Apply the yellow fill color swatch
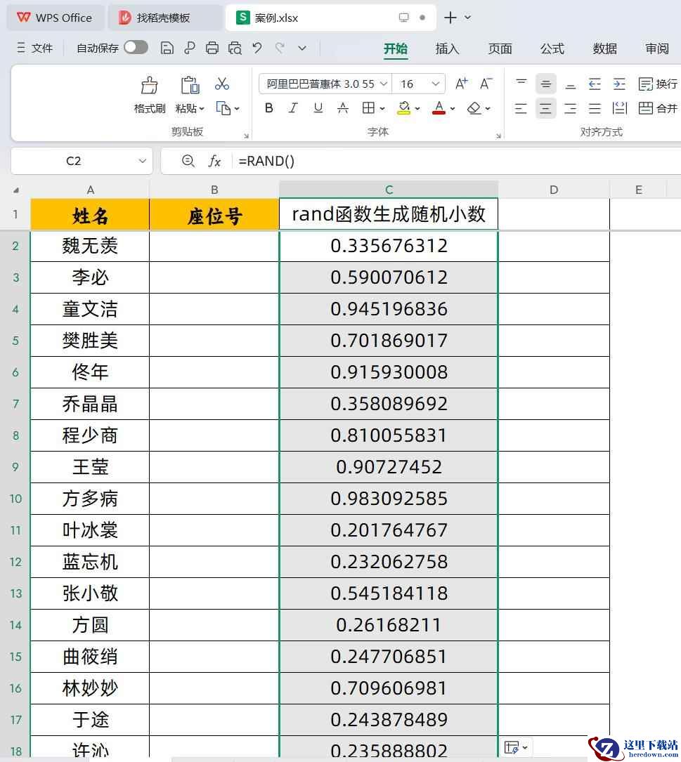The image size is (681, 762). 403,108
